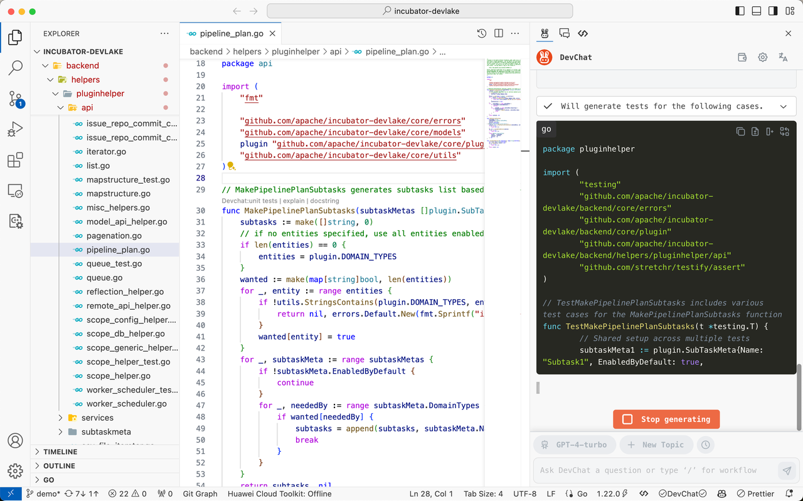This screenshot has width=803, height=501.
Task: Open Git Graph from status bar
Action: pyautogui.click(x=200, y=493)
